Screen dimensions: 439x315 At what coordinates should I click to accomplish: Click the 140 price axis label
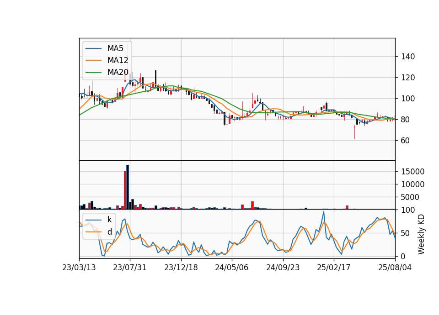pos(408,57)
